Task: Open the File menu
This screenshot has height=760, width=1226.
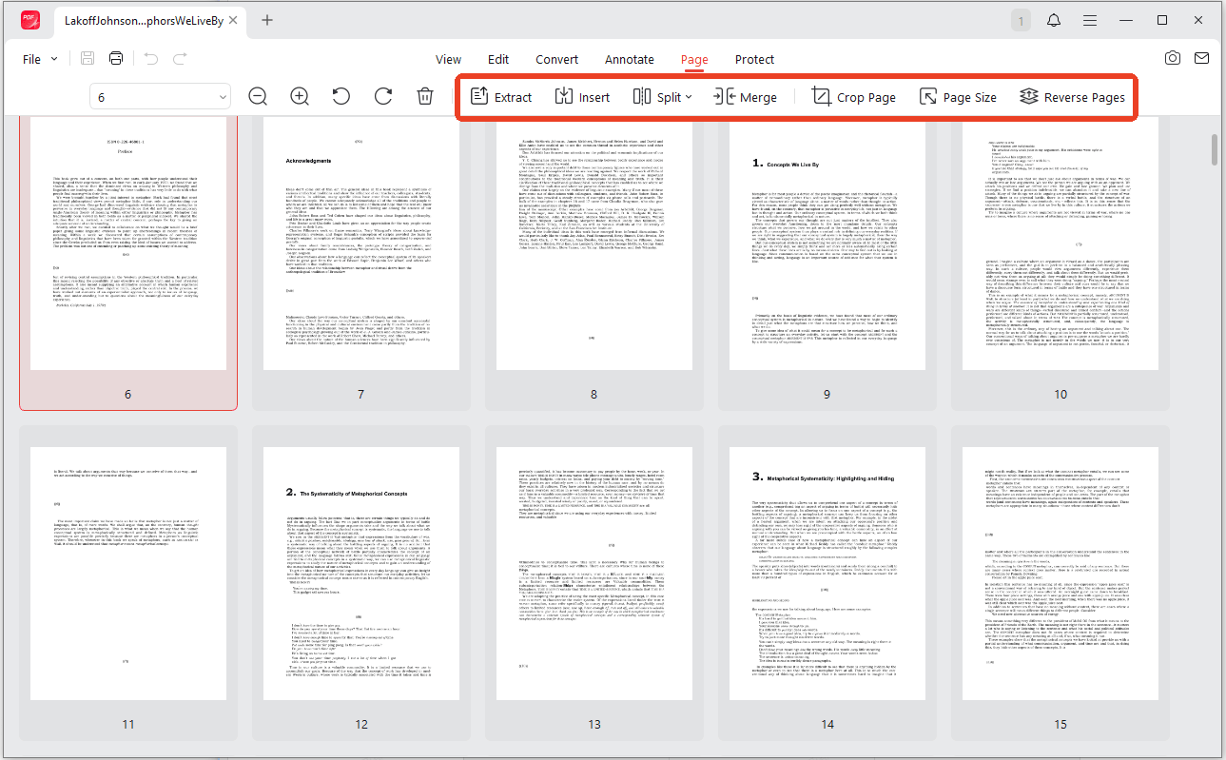Action: 40,59
